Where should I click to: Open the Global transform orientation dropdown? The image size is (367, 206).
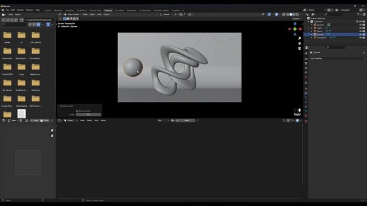(166, 14)
